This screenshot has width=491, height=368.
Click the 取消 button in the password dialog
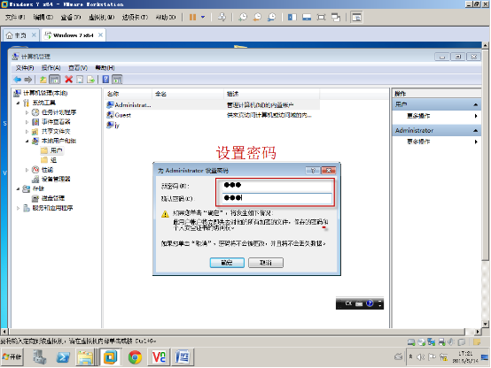point(266,263)
